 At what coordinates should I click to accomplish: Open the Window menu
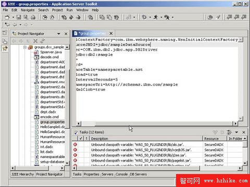82,10
